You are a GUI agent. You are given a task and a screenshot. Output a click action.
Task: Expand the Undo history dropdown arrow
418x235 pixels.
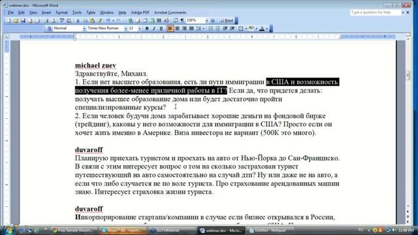[113, 20]
